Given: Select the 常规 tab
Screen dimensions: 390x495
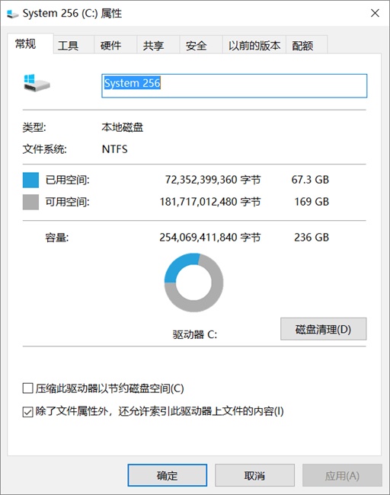Looking at the screenshot, I should click(x=30, y=43).
